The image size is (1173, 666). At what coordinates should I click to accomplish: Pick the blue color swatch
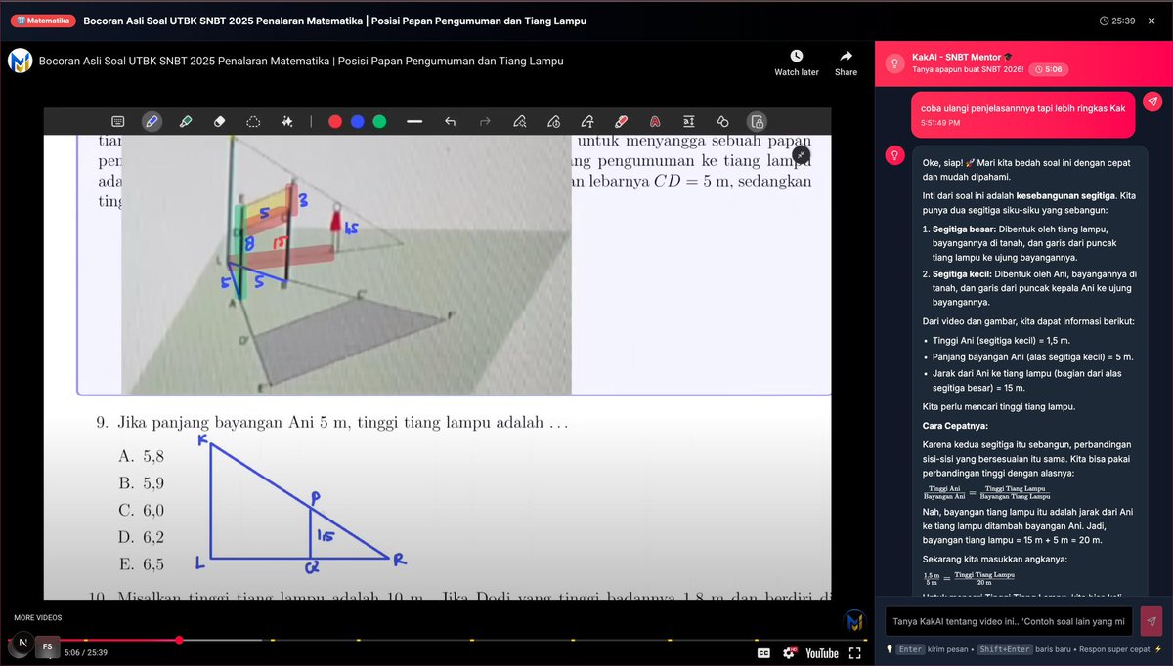click(357, 121)
